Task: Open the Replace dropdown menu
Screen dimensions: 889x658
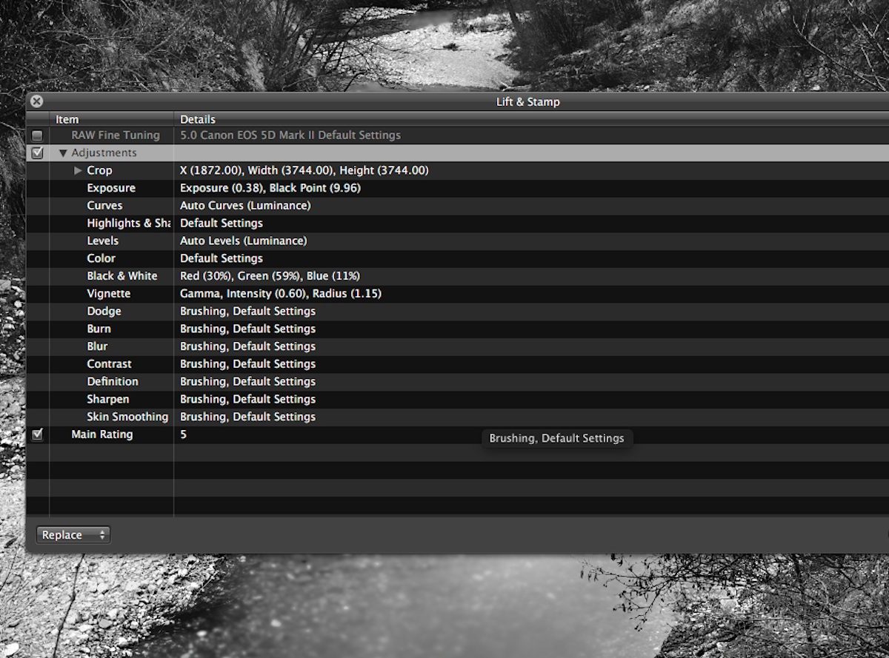Action: point(73,535)
